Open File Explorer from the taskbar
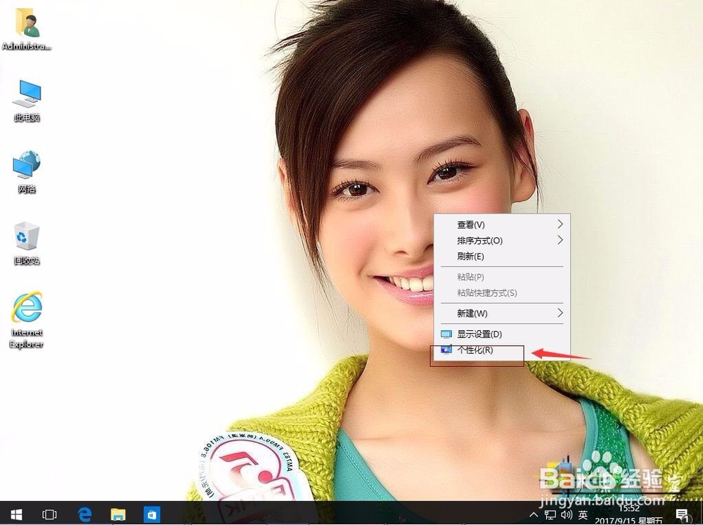Viewport: 703px width, 525px height. coord(117,514)
